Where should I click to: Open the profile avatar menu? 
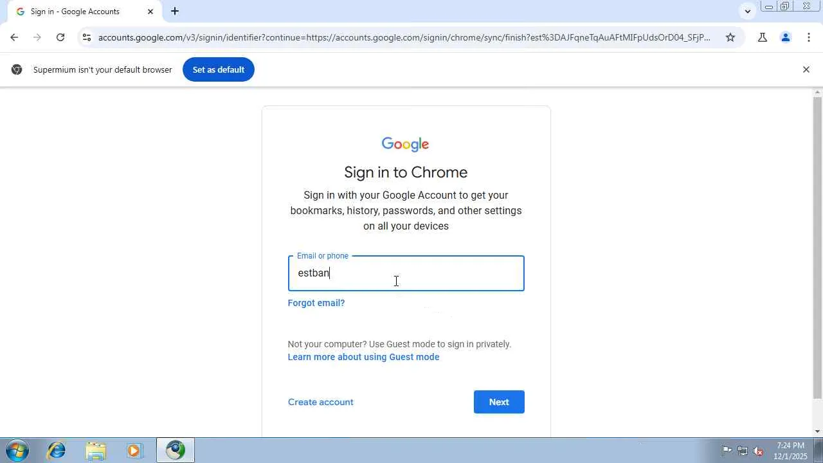(786, 37)
